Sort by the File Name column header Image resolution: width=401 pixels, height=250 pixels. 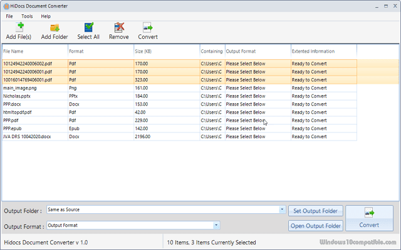pos(34,51)
